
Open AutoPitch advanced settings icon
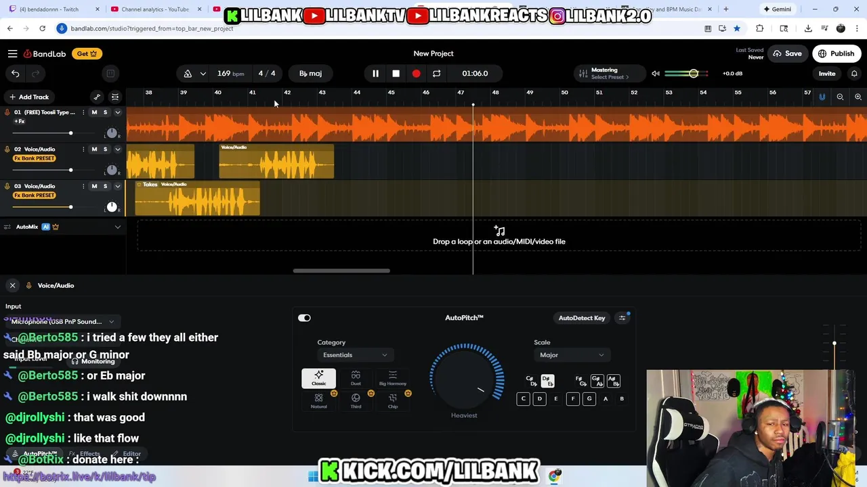pos(622,318)
